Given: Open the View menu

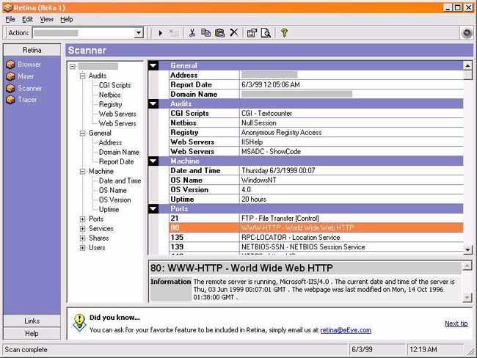Looking at the screenshot, I should 46,20.
